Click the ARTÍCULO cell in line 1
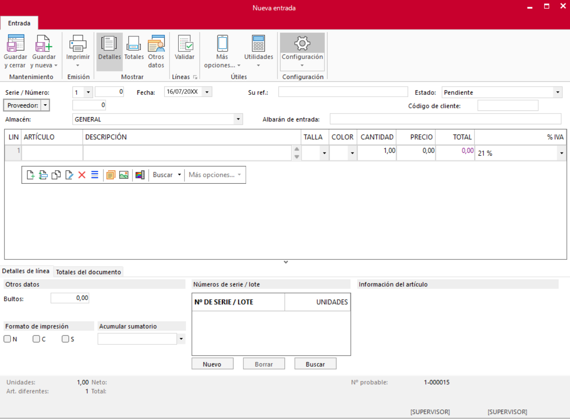The width and height of the screenshot is (570, 419). click(52, 153)
